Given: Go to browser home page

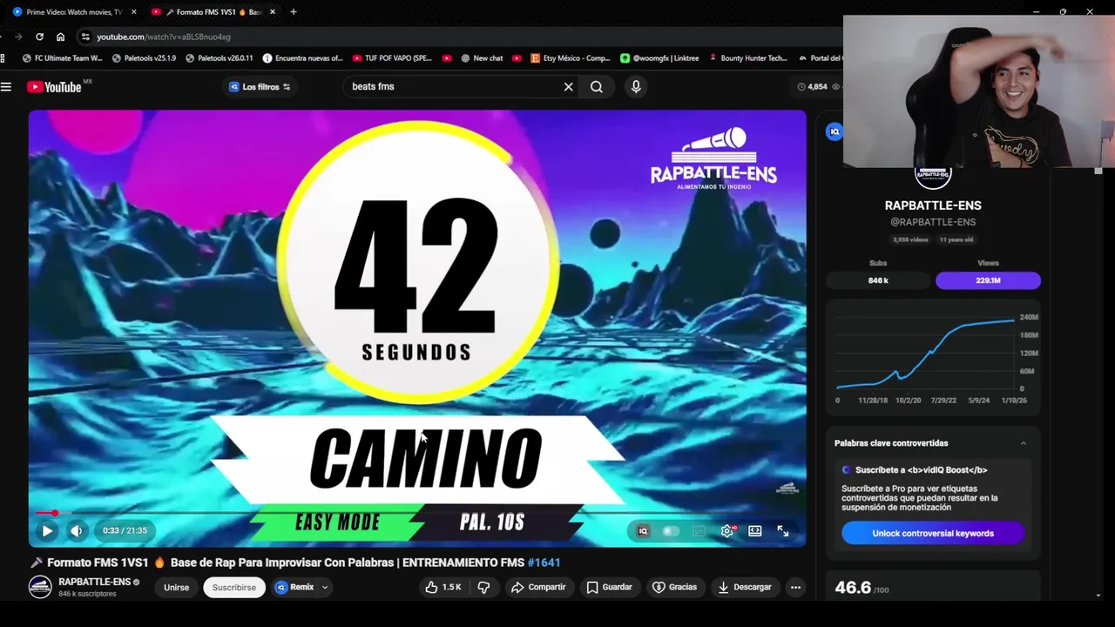Looking at the screenshot, I should point(60,37).
